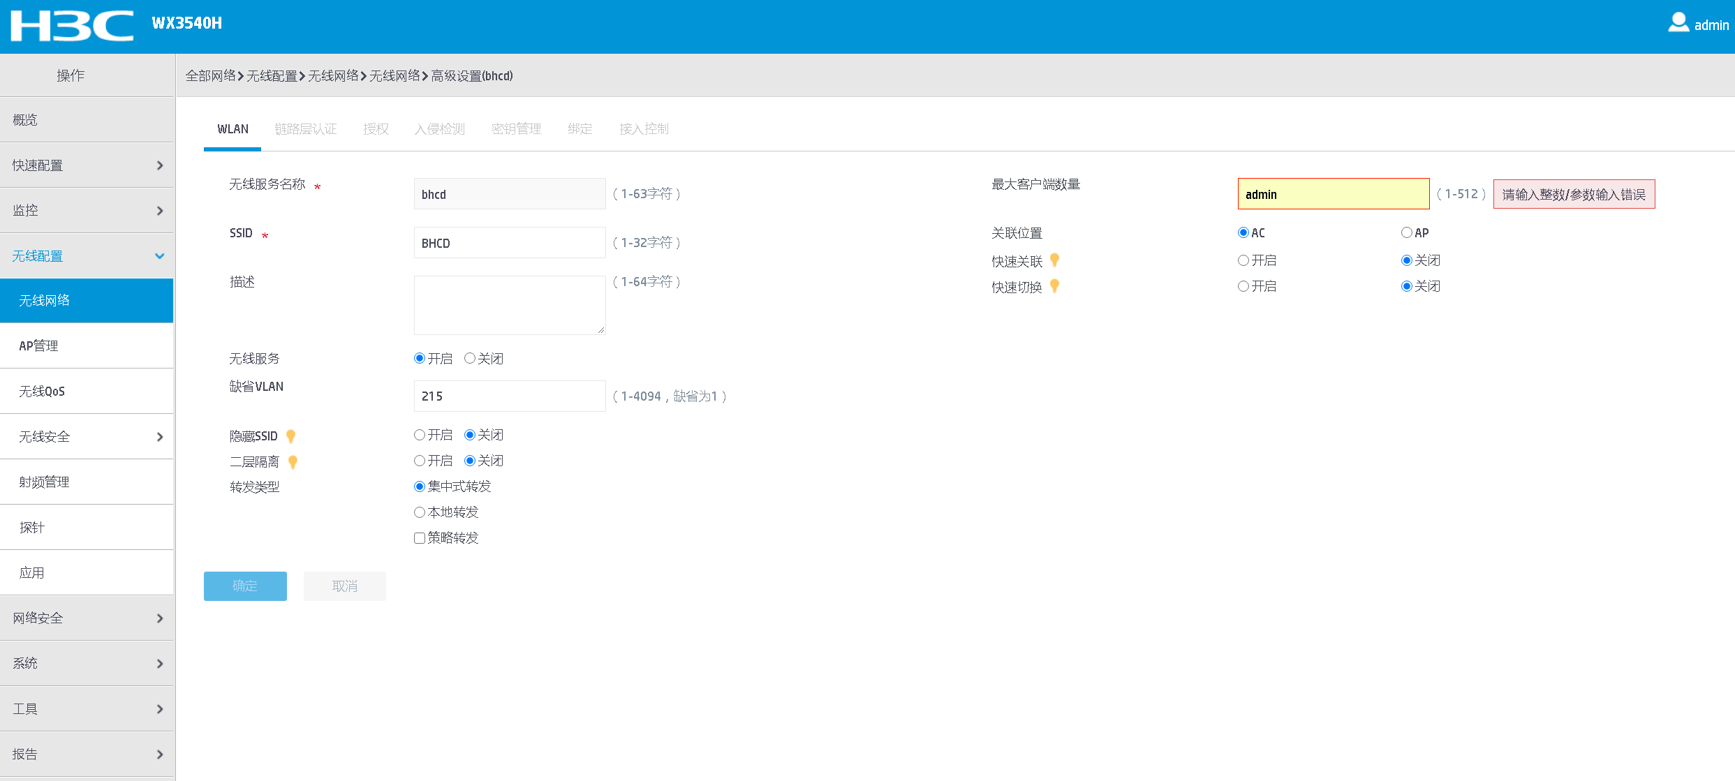1735x781 pixels.
Task: Click hint bulb next to 隐藏SSID
Action: [291, 436]
